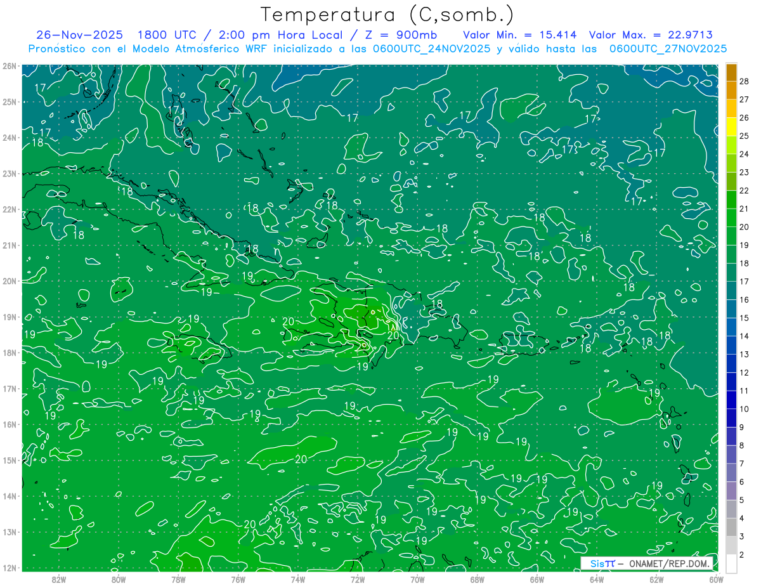Viewport: 761px width, 588px height.
Task: Click the 82W longitude axis label
Action: (x=58, y=578)
